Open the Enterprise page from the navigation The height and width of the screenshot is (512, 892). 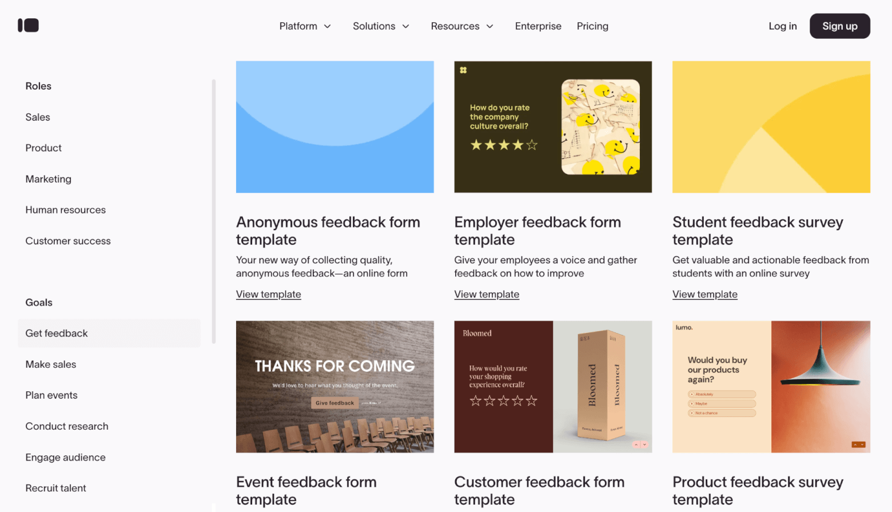click(538, 26)
